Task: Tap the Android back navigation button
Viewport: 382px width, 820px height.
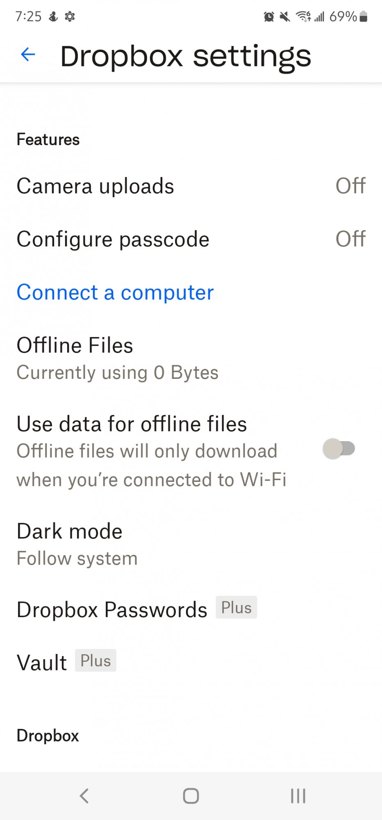Action: click(84, 796)
